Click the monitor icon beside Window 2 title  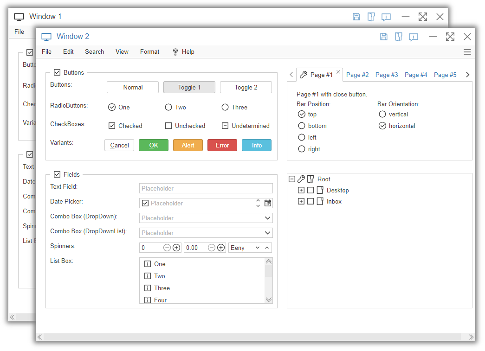(x=46, y=37)
